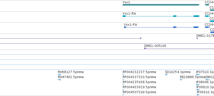The image size is (214, 96).
Task: Click the IP06810.3prime glyph
Action: [x=198, y=90]
